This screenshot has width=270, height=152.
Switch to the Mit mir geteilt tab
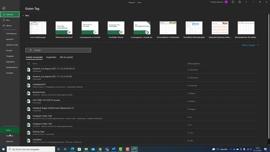[x=66, y=57]
